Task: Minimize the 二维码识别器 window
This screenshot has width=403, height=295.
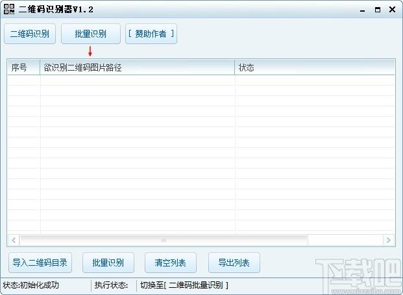Action: pyautogui.click(x=363, y=10)
